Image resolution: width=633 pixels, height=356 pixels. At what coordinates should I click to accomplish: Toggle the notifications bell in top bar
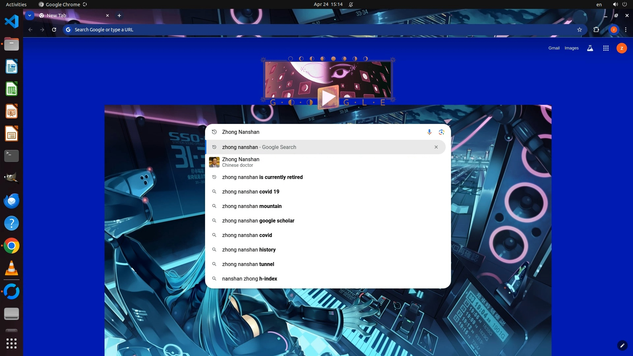pyautogui.click(x=351, y=4)
